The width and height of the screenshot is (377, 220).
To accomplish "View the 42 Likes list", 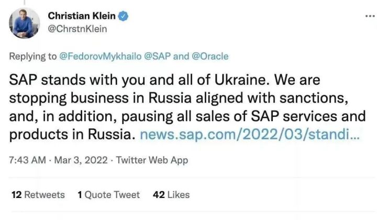I will [x=171, y=195].
